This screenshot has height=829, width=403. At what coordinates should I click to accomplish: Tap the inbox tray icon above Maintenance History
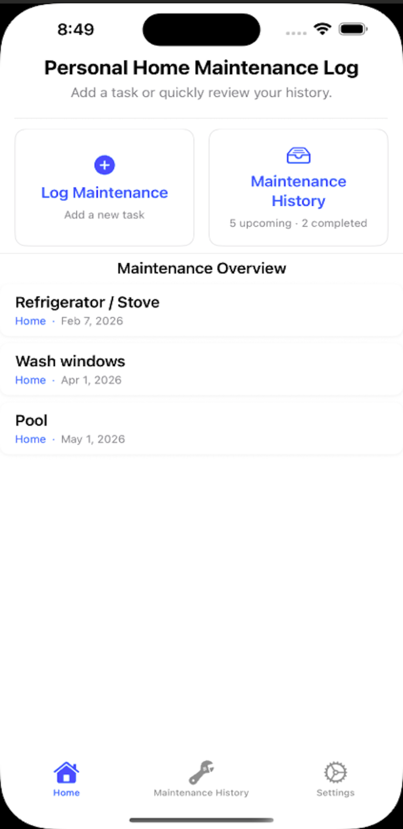pyautogui.click(x=298, y=155)
